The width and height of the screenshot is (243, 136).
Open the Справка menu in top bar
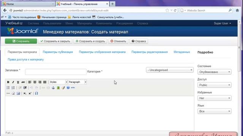click(x=142, y=23)
